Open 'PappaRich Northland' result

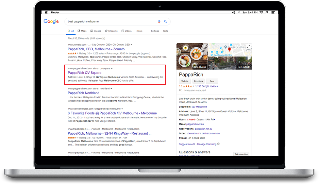pyautogui.click(x=83, y=93)
